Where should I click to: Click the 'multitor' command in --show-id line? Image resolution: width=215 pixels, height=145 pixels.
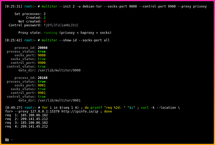tap(49, 40)
